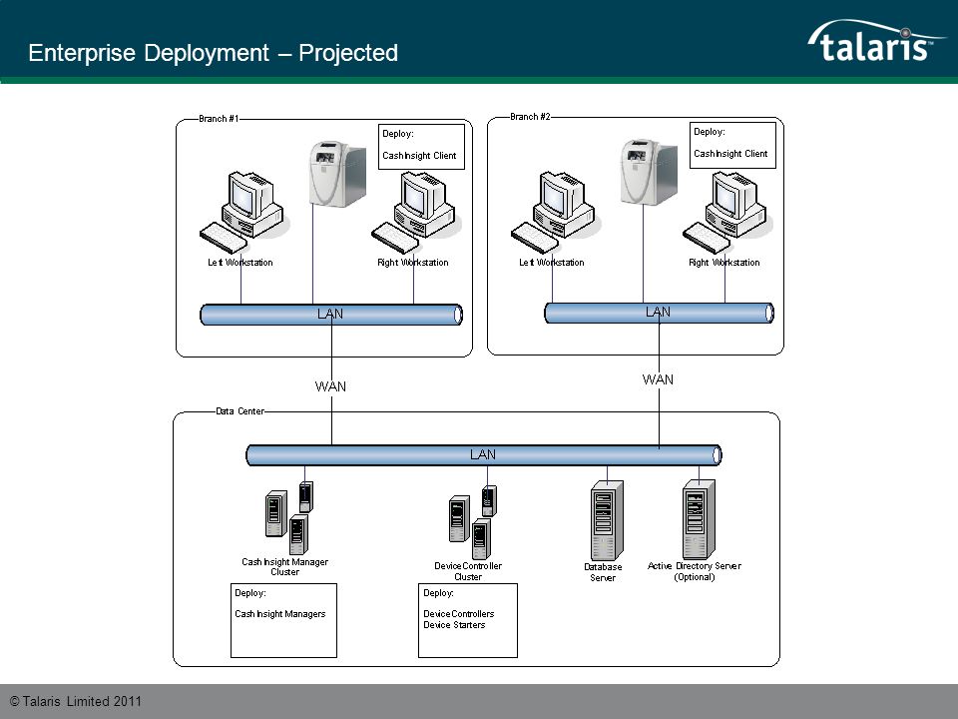Click the 'Cash Insight Manager Cluster' label
The height and width of the screenshot is (719, 958).
coord(284,567)
